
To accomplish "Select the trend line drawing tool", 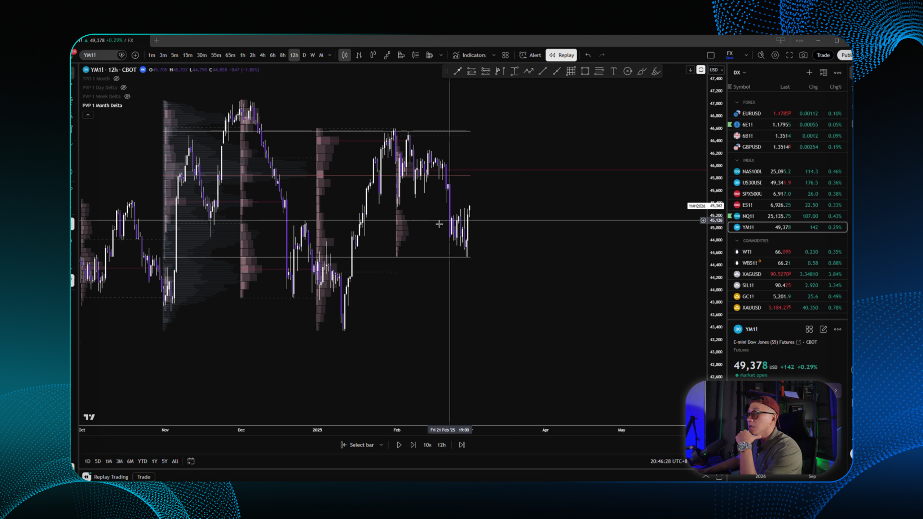I will 542,71.
